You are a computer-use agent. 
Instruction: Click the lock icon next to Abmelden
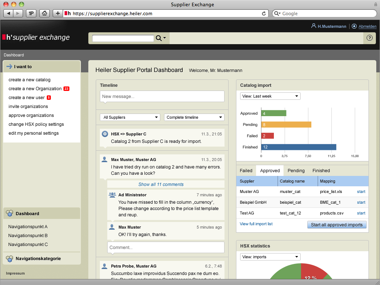pyautogui.click(x=354, y=26)
